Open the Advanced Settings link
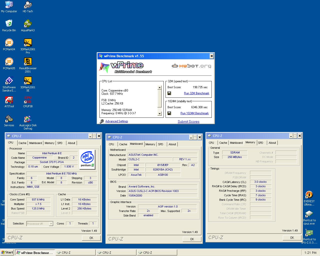The image size is (320, 256). click(x=116, y=121)
